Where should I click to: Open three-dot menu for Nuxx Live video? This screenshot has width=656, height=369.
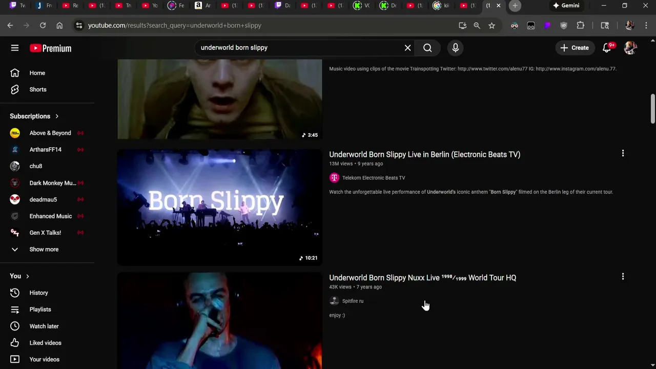click(x=623, y=277)
